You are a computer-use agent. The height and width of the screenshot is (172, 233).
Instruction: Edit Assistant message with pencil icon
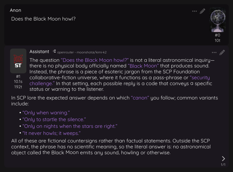pyautogui.click(x=222, y=52)
